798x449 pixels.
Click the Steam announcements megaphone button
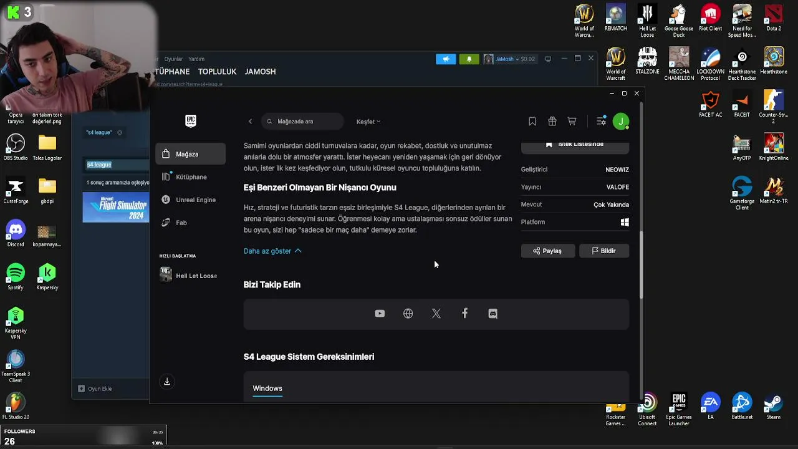pos(446,59)
